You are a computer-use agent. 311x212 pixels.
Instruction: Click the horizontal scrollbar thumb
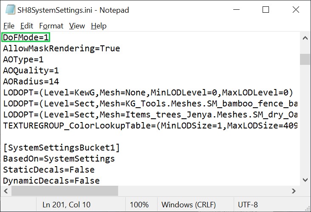[65, 191]
